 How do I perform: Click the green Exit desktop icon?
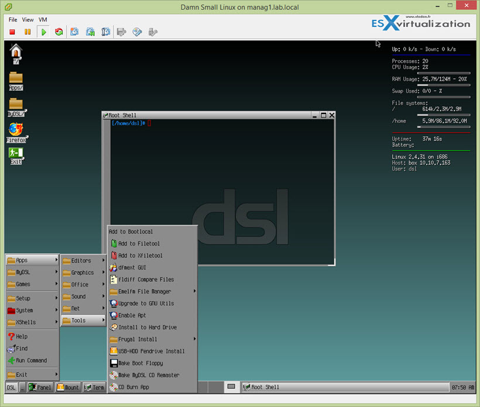pyautogui.click(x=16, y=155)
